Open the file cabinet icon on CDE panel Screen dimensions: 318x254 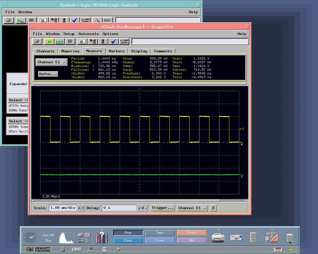coord(254,238)
